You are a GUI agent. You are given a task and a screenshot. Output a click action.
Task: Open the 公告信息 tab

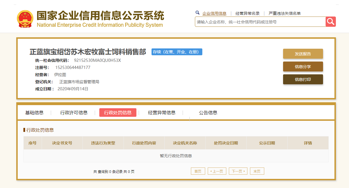[208, 113]
